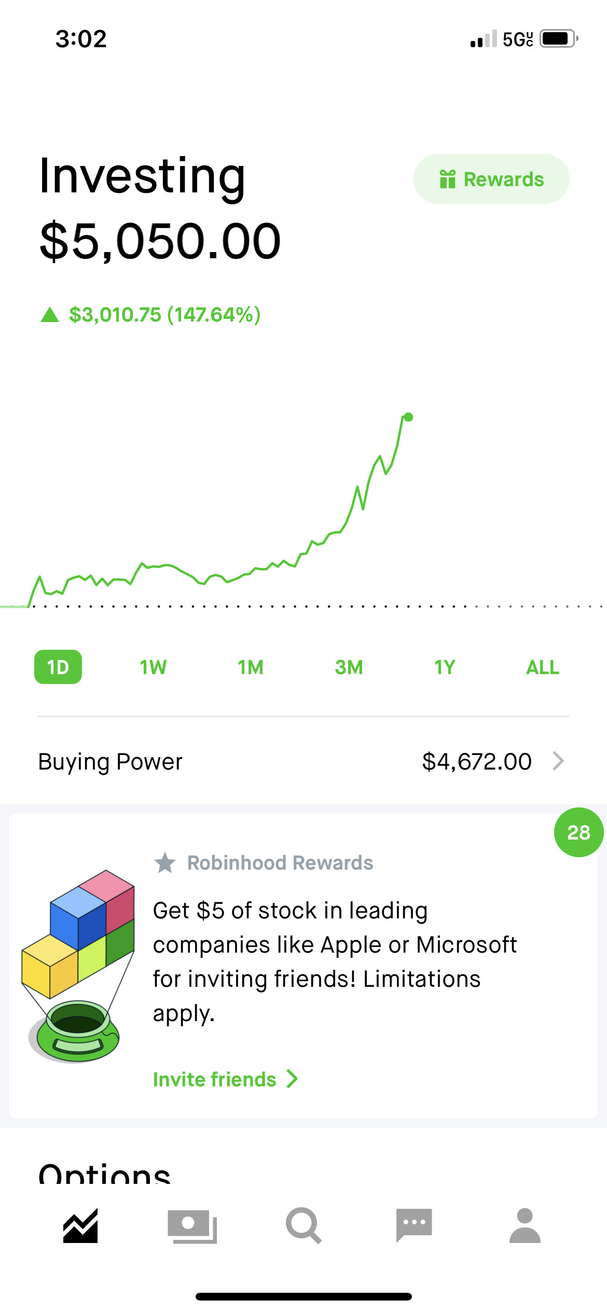Image resolution: width=607 pixels, height=1313 pixels.
Task: Show the 3M chart range
Action: point(349,667)
